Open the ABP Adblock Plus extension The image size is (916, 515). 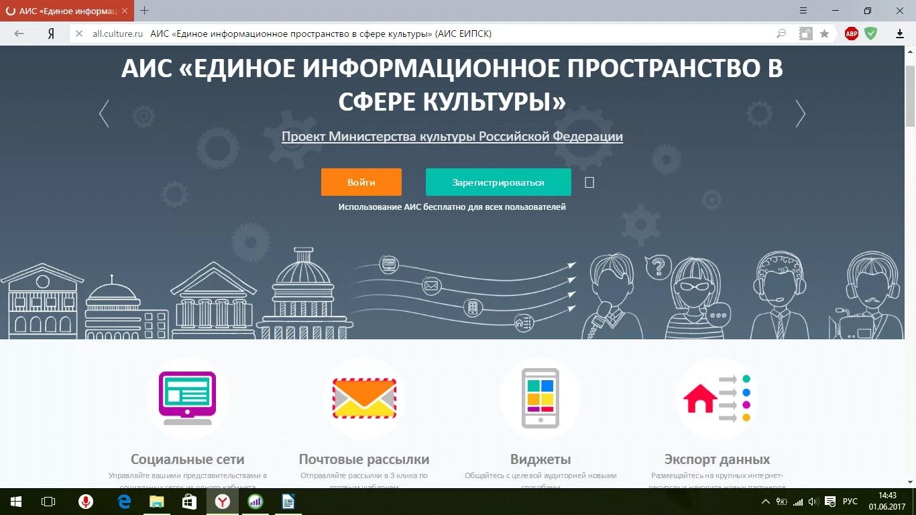(x=852, y=34)
